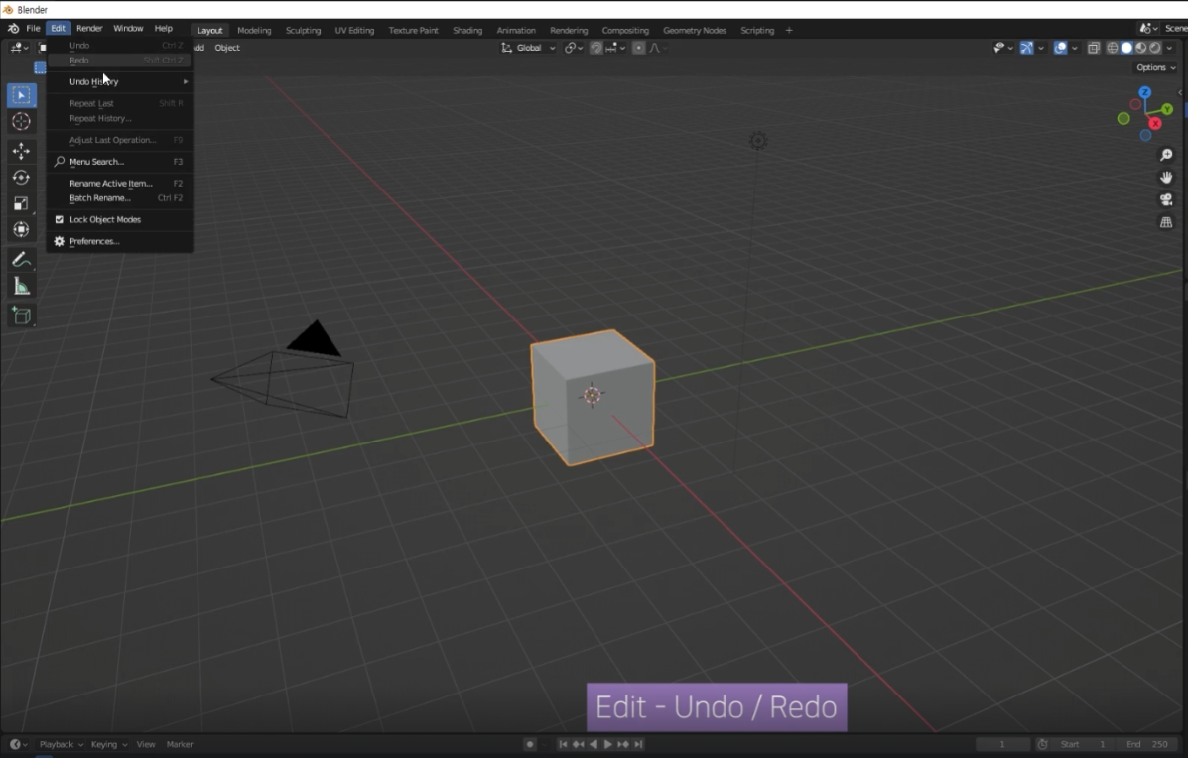Click the pan view hand icon
This screenshot has height=758, width=1188.
(1166, 178)
